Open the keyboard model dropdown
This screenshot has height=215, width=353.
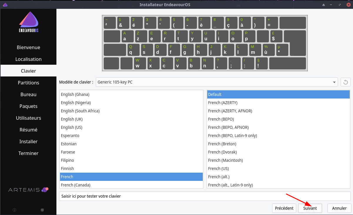[x=217, y=82]
